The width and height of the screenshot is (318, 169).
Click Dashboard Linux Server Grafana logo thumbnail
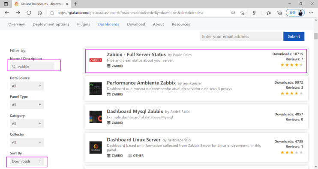(96, 148)
